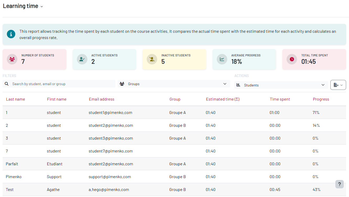Sort by Email address column
Screen dimensions: 349x197
(102, 99)
